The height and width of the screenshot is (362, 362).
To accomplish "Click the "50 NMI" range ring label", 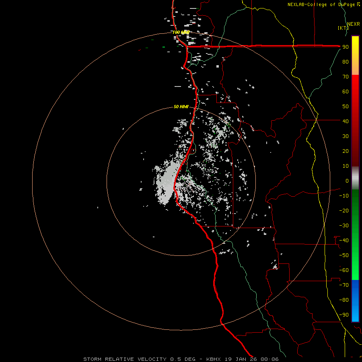I will (x=181, y=107).
